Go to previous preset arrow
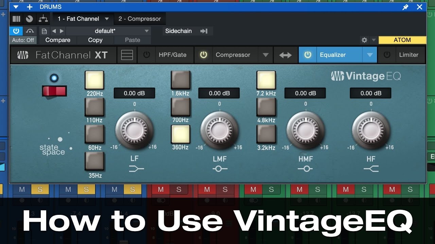The height and width of the screenshot is (244, 435). 54,31
